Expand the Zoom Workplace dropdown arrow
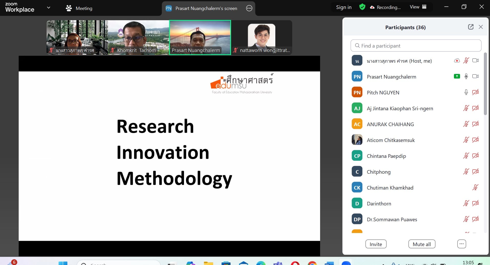This screenshot has height=265, width=490. tap(49, 8)
